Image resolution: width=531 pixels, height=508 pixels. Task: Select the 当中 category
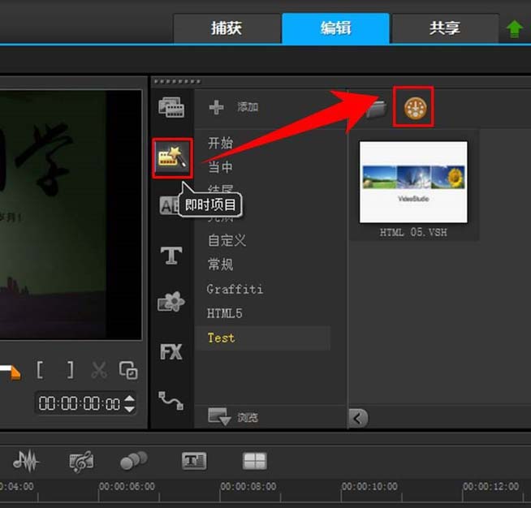(220, 167)
